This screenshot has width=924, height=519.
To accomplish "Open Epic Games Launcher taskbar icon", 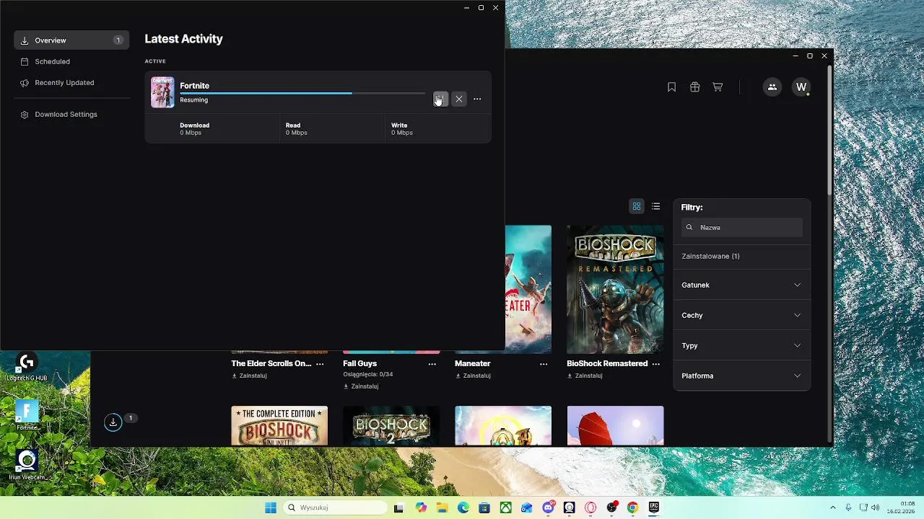I will point(654,507).
